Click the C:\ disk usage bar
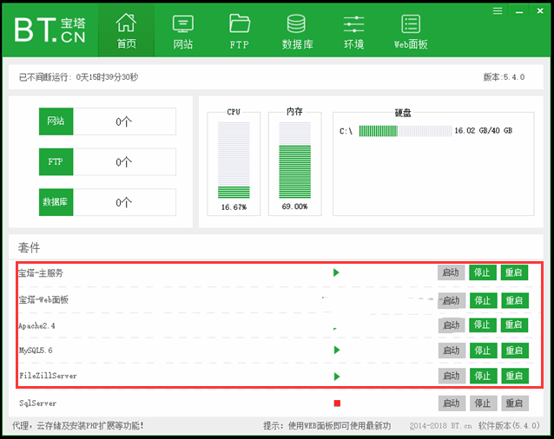Image resolution: width=554 pixels, height=439 pixels. (x=406, y=131)
